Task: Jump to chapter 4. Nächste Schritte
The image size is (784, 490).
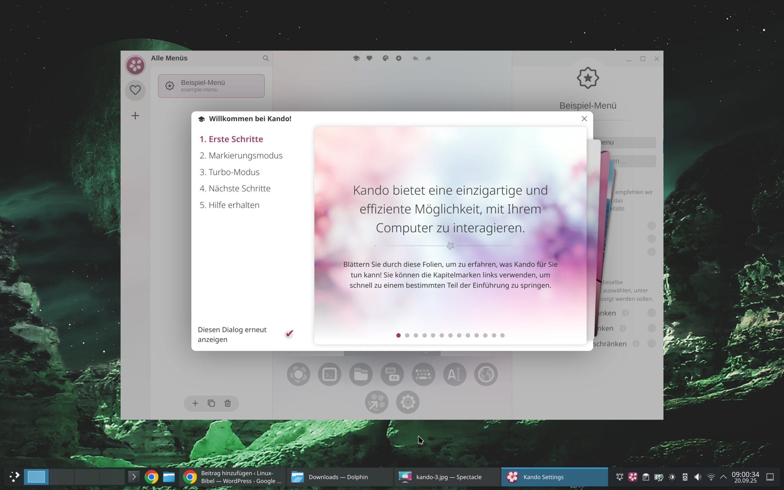Action: pyautogui.click(x=235, y=188)
